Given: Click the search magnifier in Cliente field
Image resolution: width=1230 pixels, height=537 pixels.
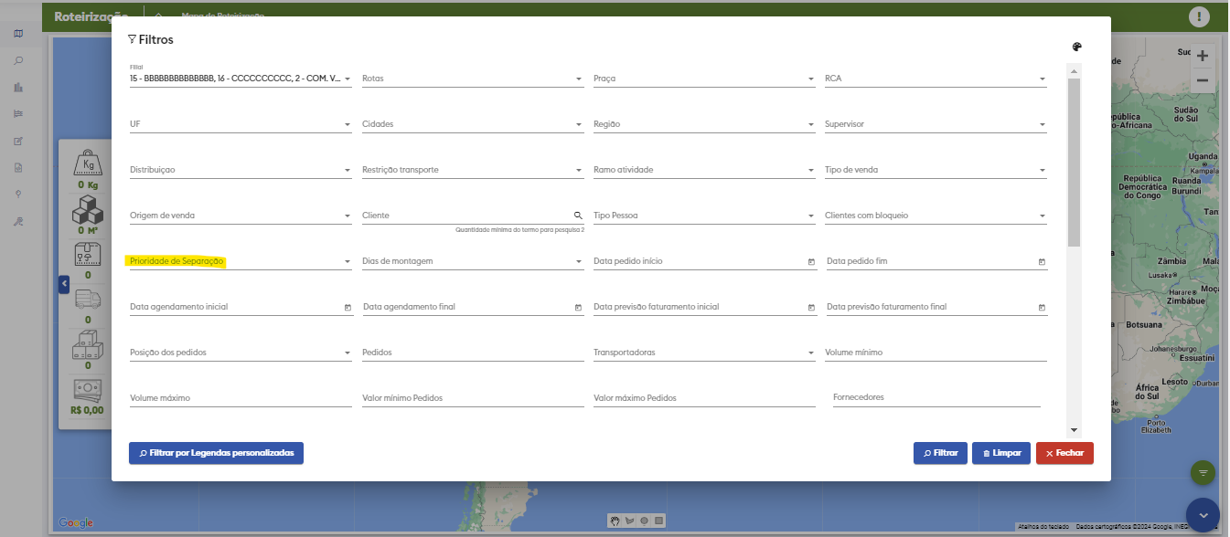Looking at the screenshot, I should pos(578,216).
